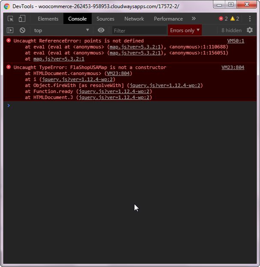
Task: Open the VM23:804 source link on the right
Action: click(233, 67)
